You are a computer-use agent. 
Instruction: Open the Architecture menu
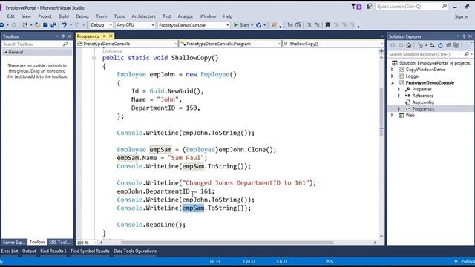[143, 16]
